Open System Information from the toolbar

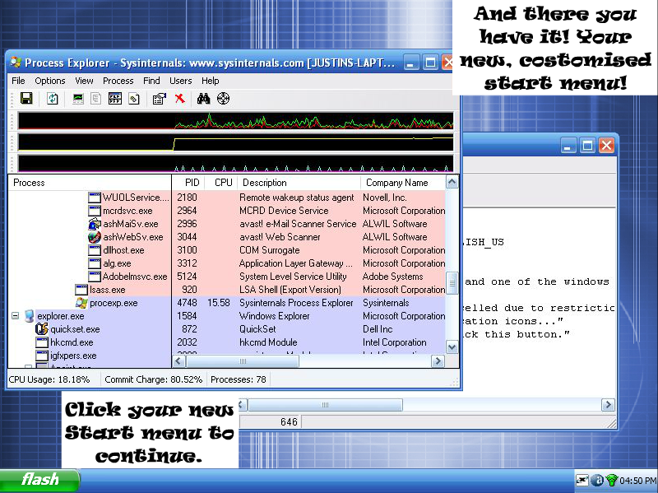[x=78, y=99]
